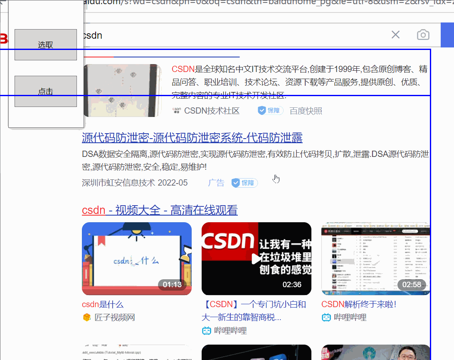Click the 选取 button in the overlay panel
This screenshot has height=360, width=454.
click(46, 45)
